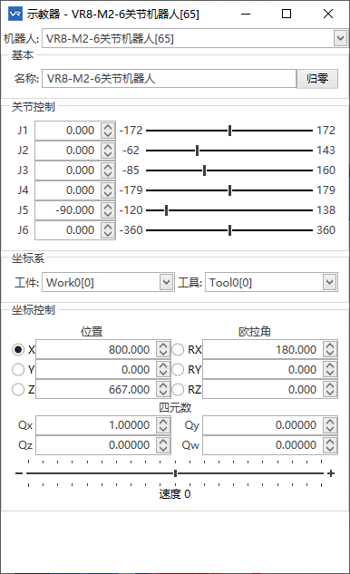The width and height of the screenshot is (350, 574).
Task: Click the RZ spinner arrows
Action: 330,390
